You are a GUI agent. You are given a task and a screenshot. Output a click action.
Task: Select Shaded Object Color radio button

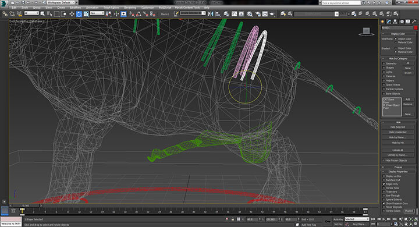[x=396, y=48]
